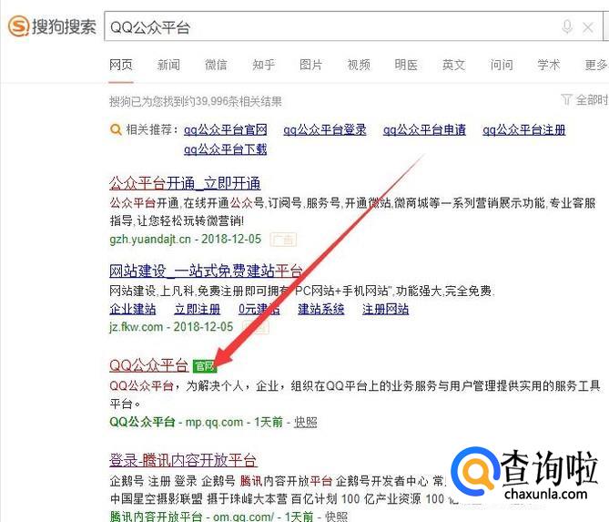Image resolution: width=609 pixels, height=522 pixels.
Task: Select the 学术 search tab
Action: (x=549, y=65)
